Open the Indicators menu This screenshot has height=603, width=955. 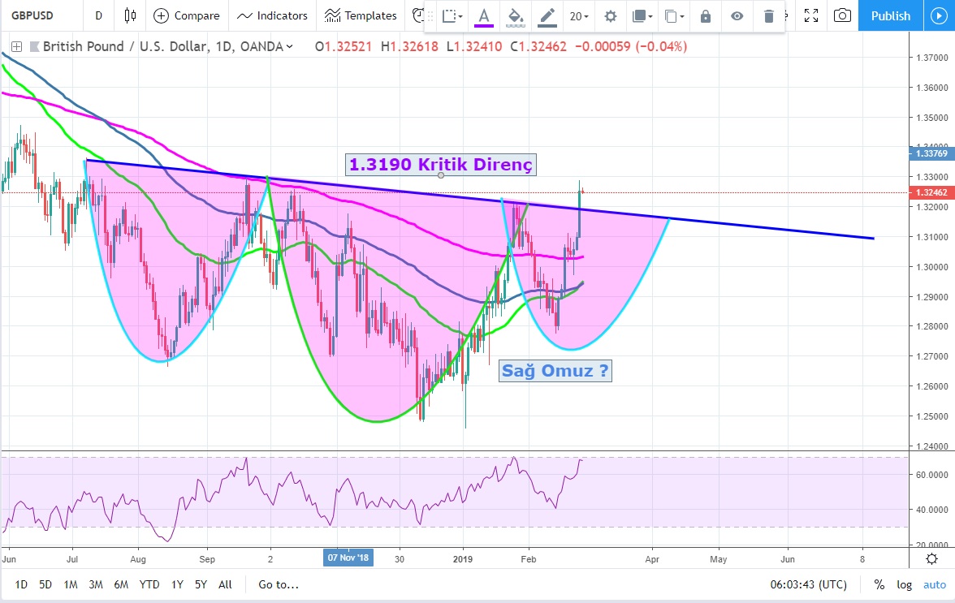pos(273,15)
